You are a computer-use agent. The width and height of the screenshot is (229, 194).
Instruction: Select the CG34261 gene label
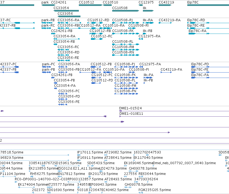point(59,2)
